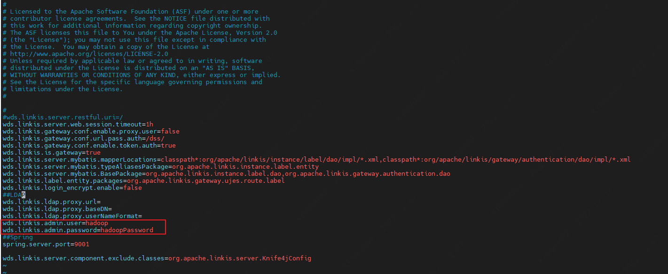
Task: Click the ldap.proxy.userNameFormat= line
Action: 72,216
